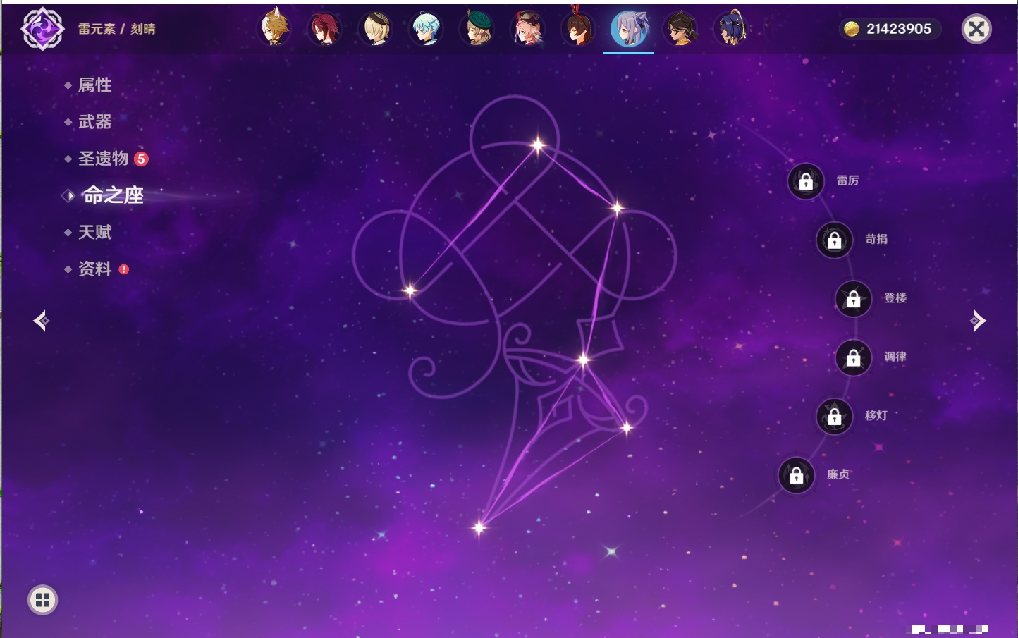Open the 属性 attributes page

(x=94, y=85)
